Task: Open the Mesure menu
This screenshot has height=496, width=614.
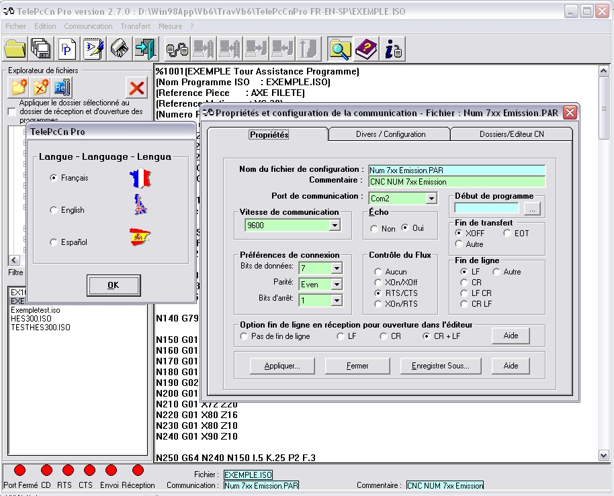Action: click(x=171, y=26)
